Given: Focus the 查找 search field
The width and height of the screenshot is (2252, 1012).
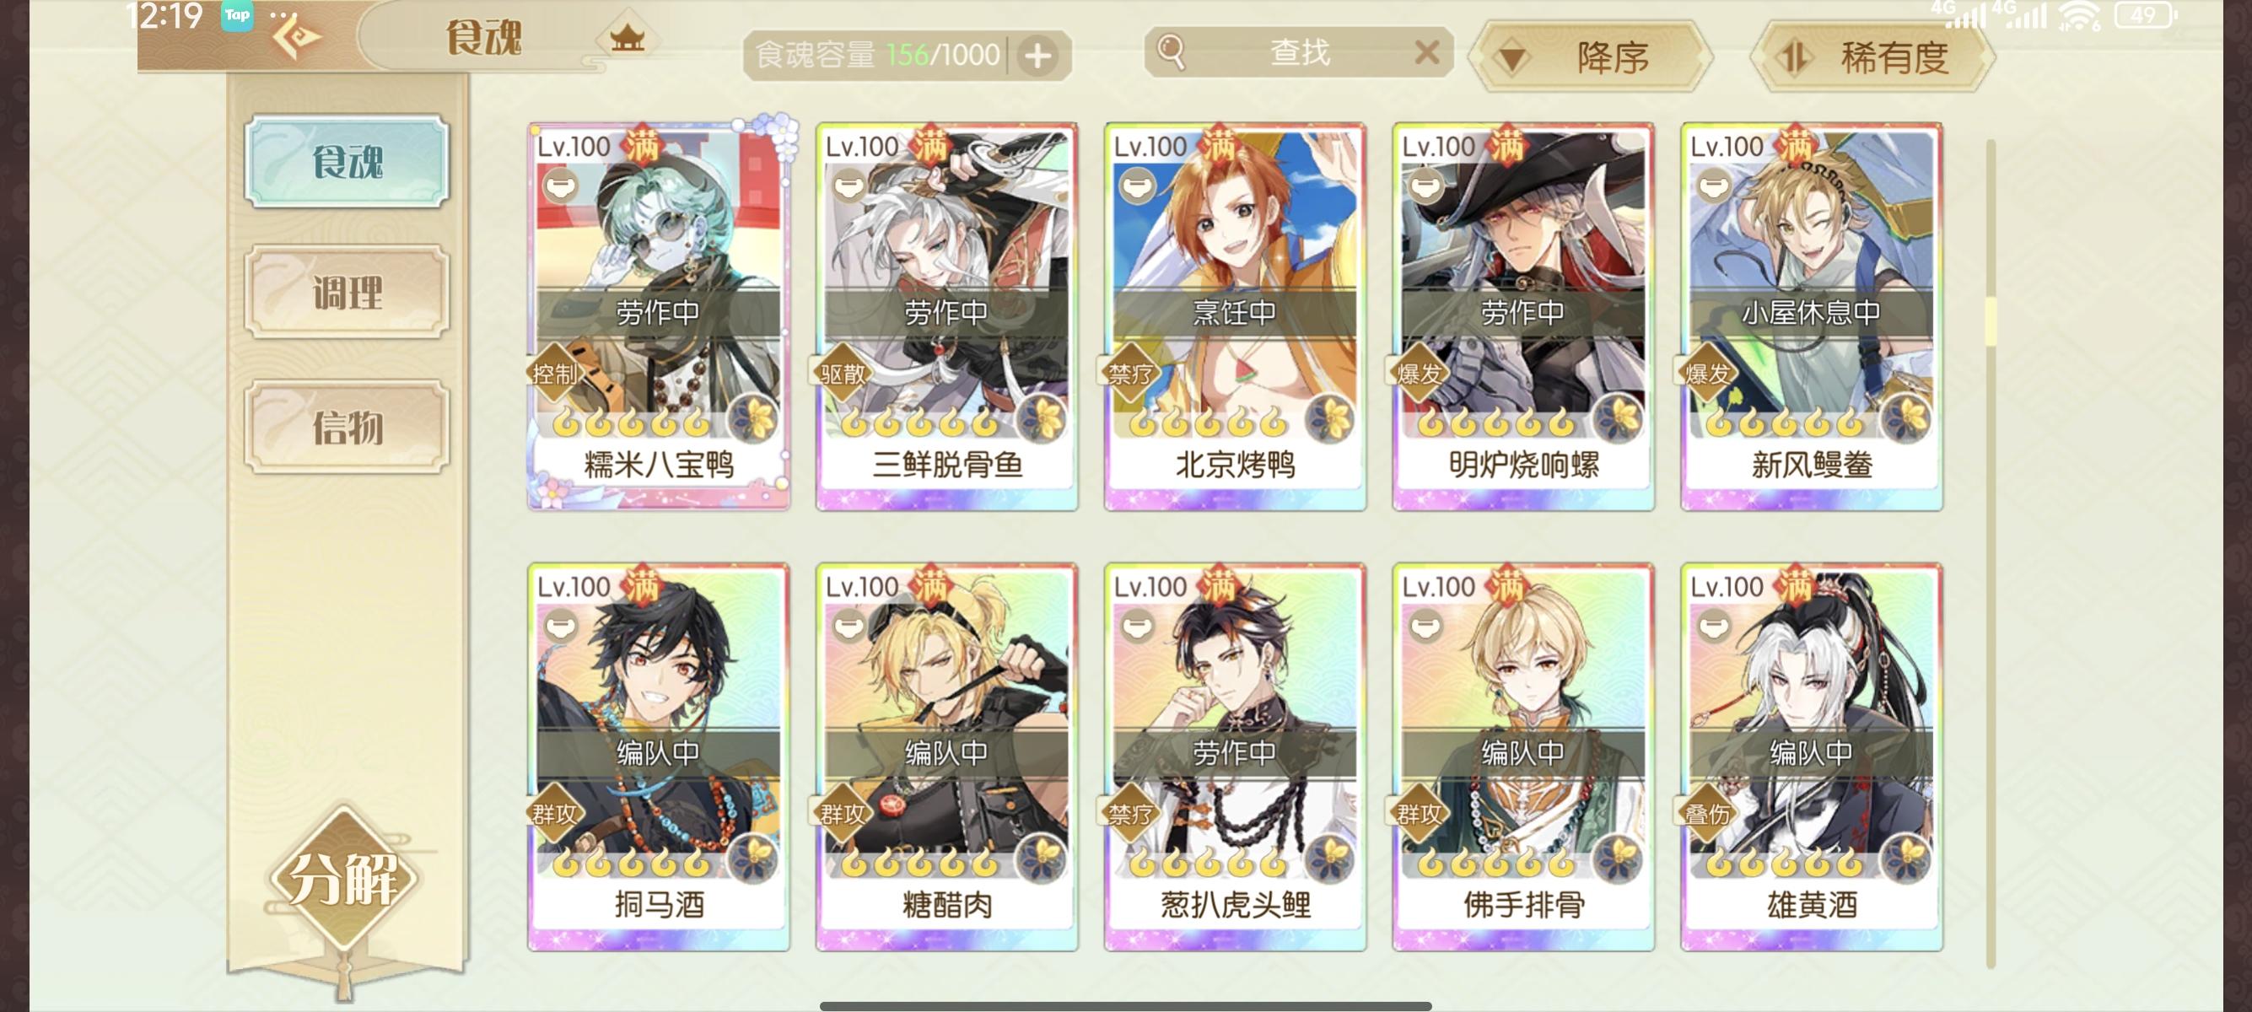Looking at the screenshot, I should (x=1299, y=52).
